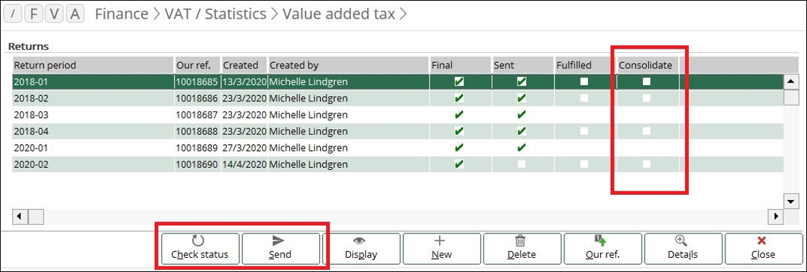Click the F shortcut key button
Screen dimensions: 807x272
point(34,14)
